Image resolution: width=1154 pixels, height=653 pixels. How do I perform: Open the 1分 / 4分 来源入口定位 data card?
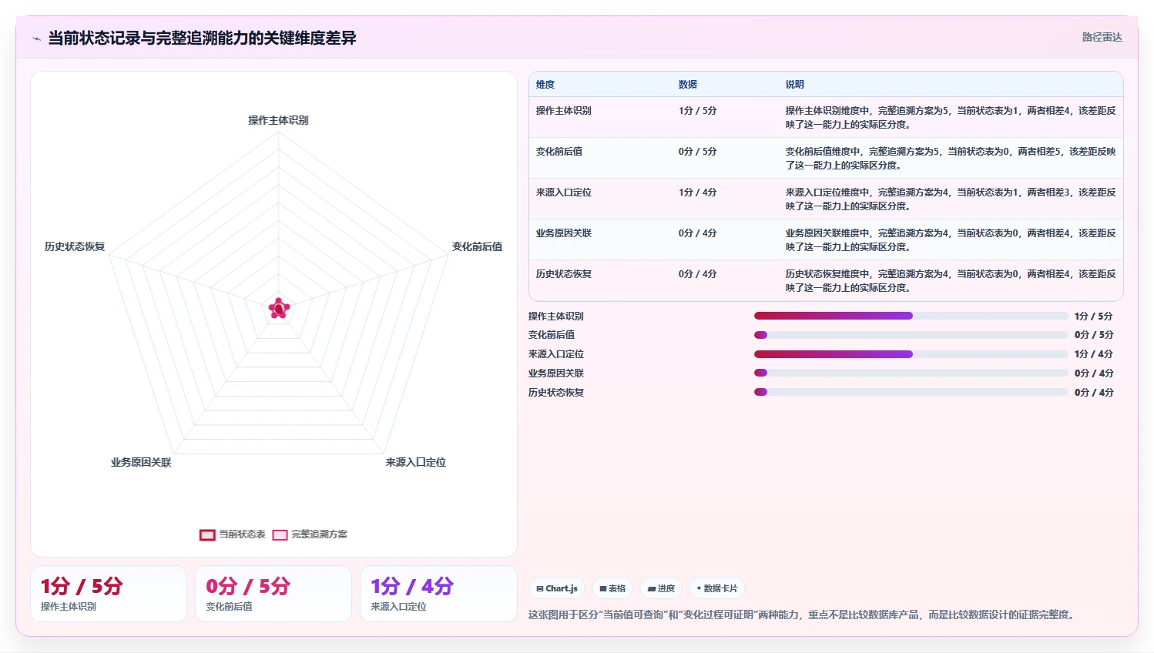(x=438, y=594)
